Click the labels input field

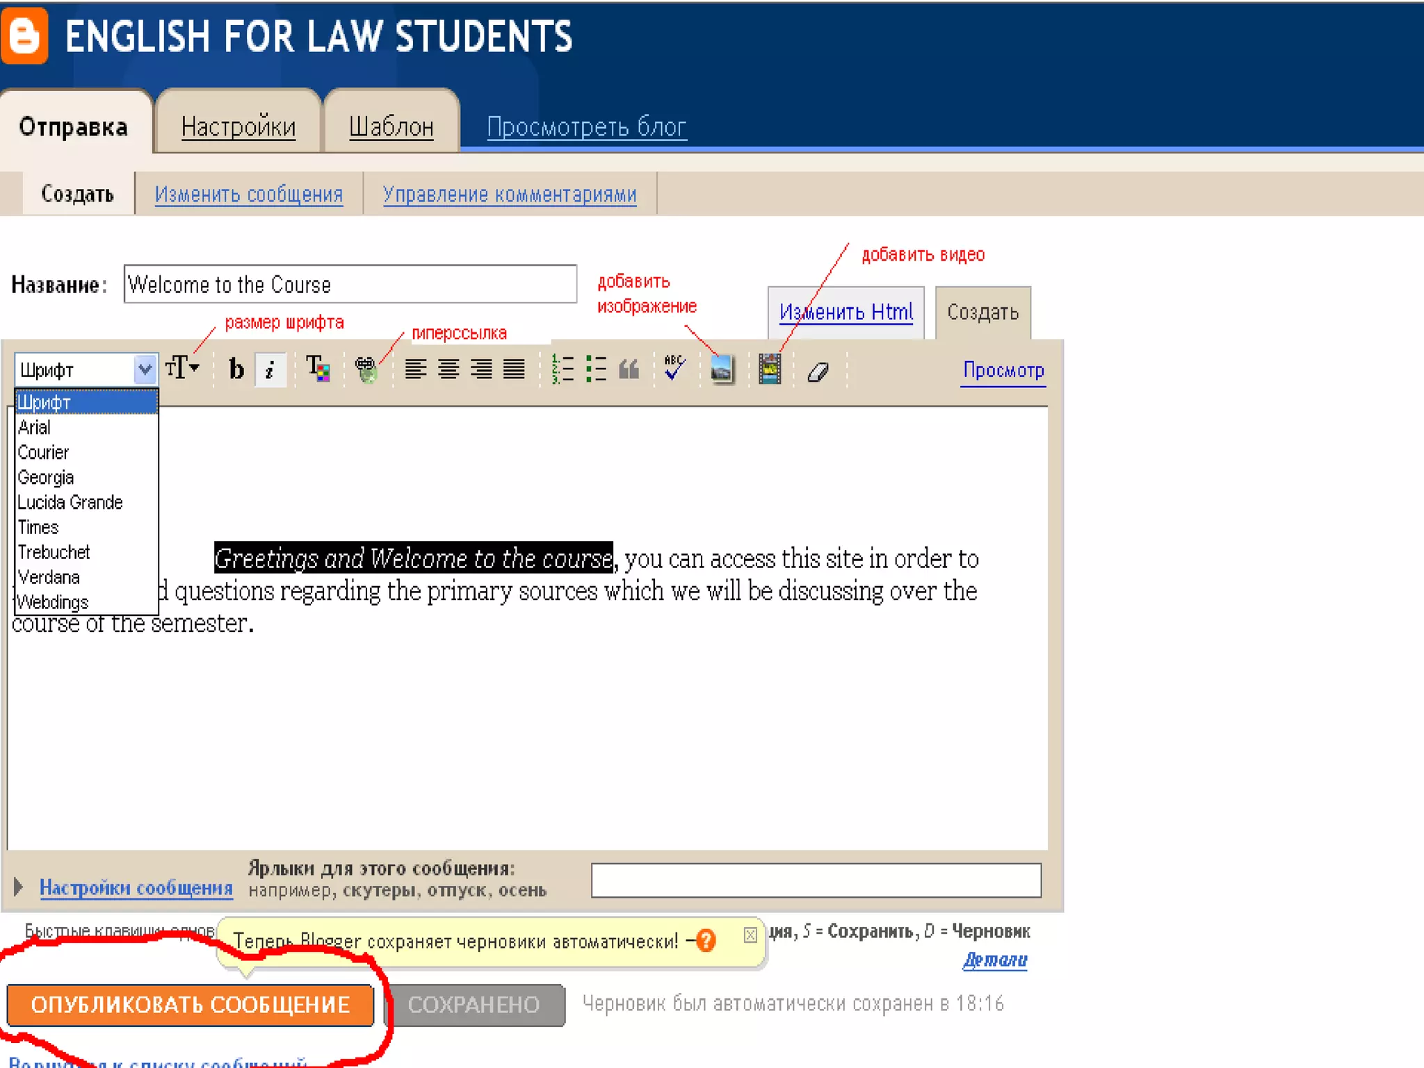[x=816, y=880]
